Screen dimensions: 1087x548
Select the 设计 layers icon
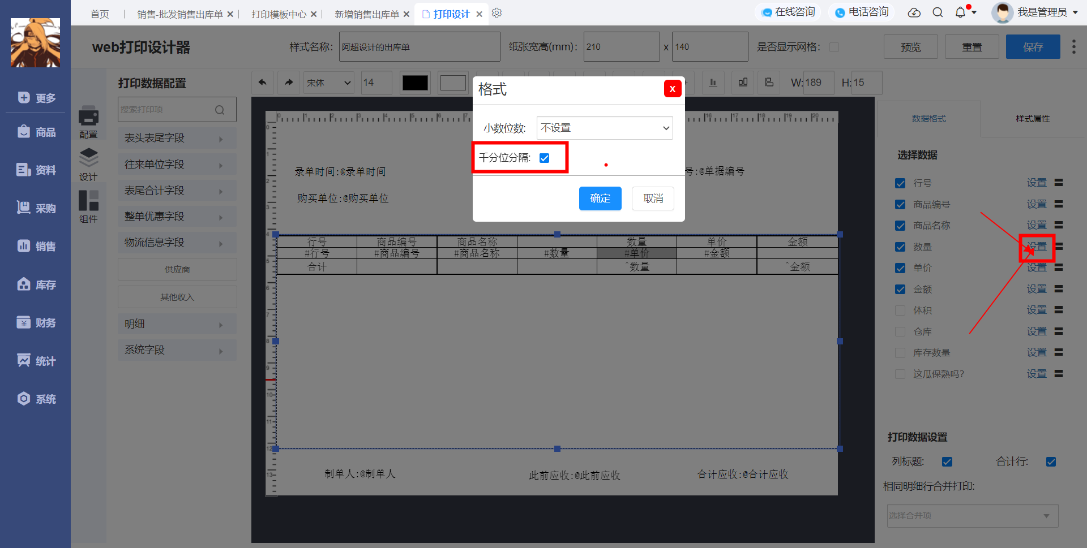coord(88,165)
